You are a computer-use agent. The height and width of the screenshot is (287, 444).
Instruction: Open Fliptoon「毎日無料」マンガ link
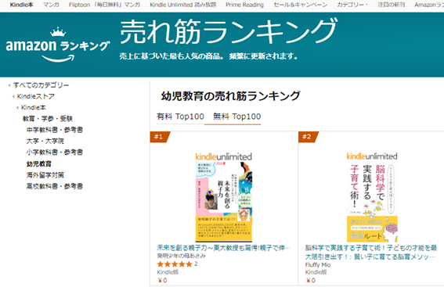tap(104, 5)
